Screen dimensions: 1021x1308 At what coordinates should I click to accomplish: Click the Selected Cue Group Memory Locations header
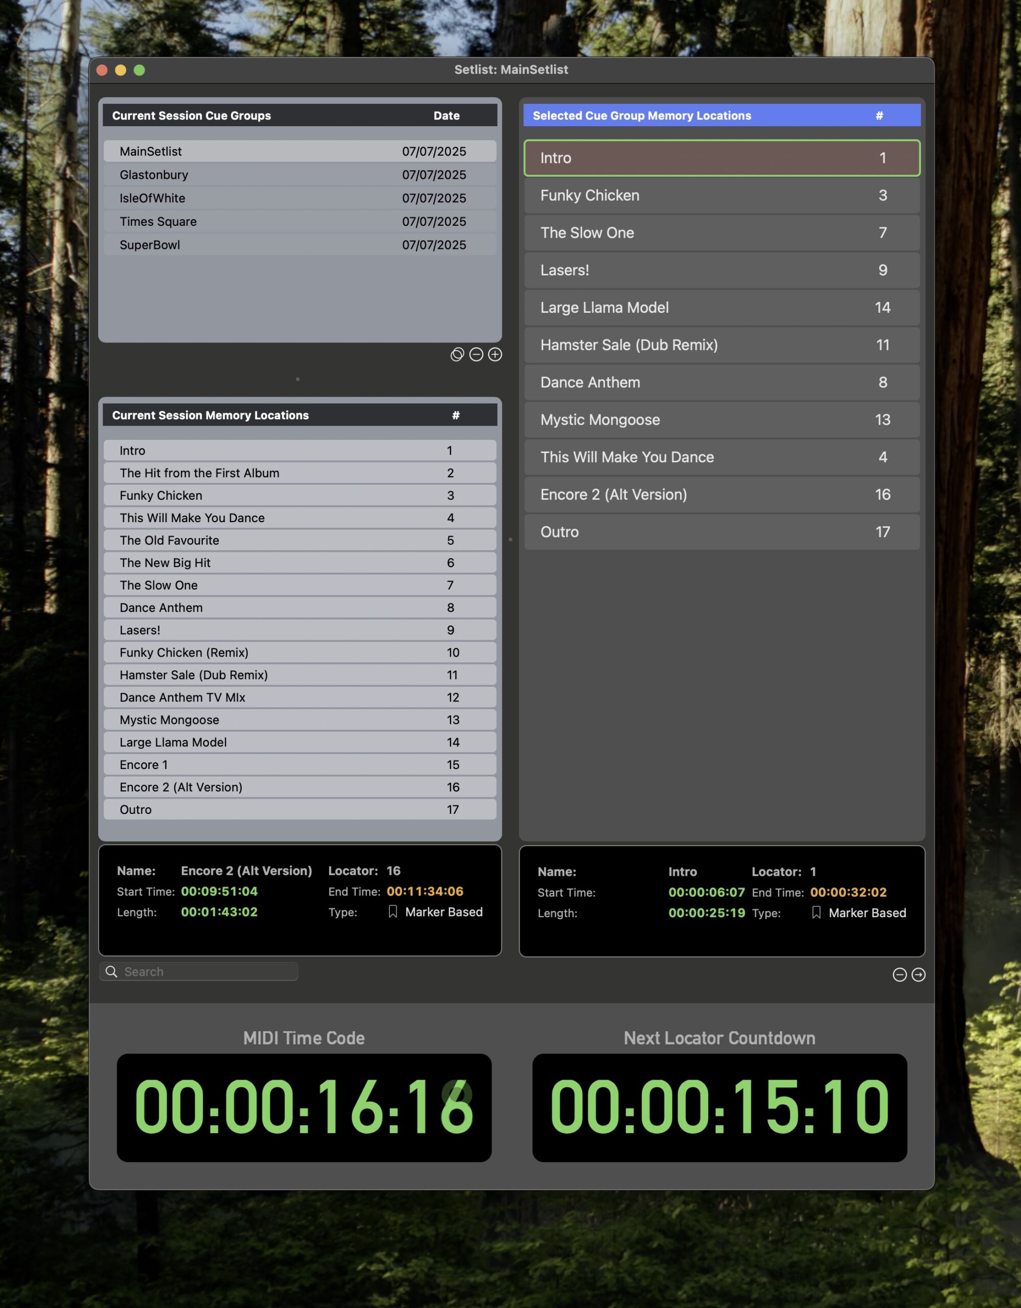coord(641,115)
